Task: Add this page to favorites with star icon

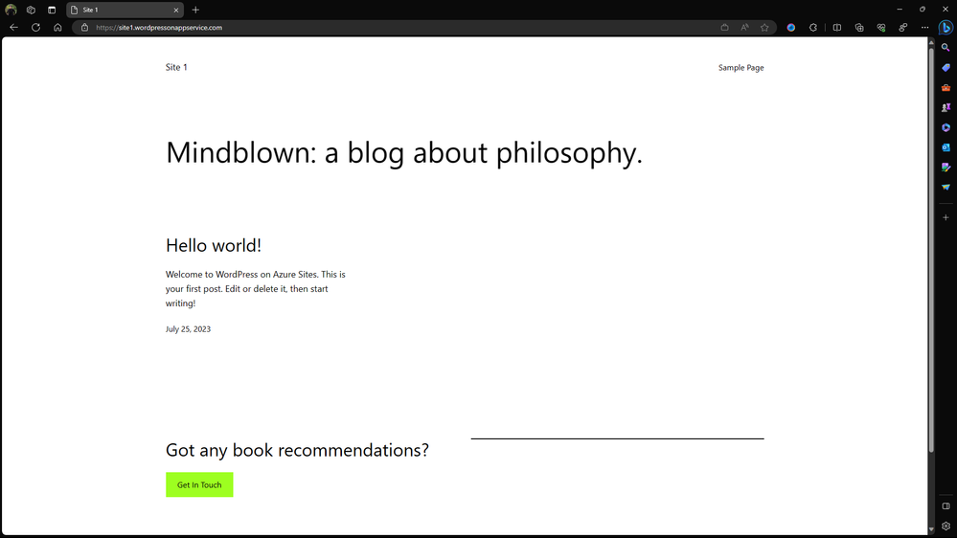Action: 764,28
